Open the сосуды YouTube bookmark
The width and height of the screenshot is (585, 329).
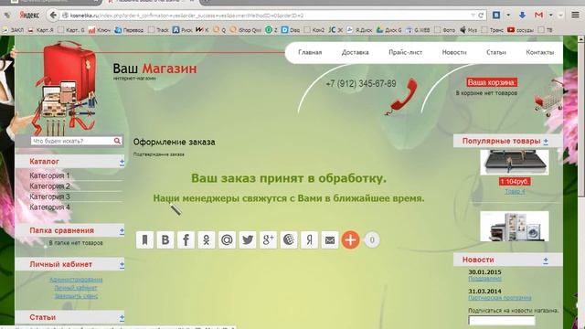[520, 30]
